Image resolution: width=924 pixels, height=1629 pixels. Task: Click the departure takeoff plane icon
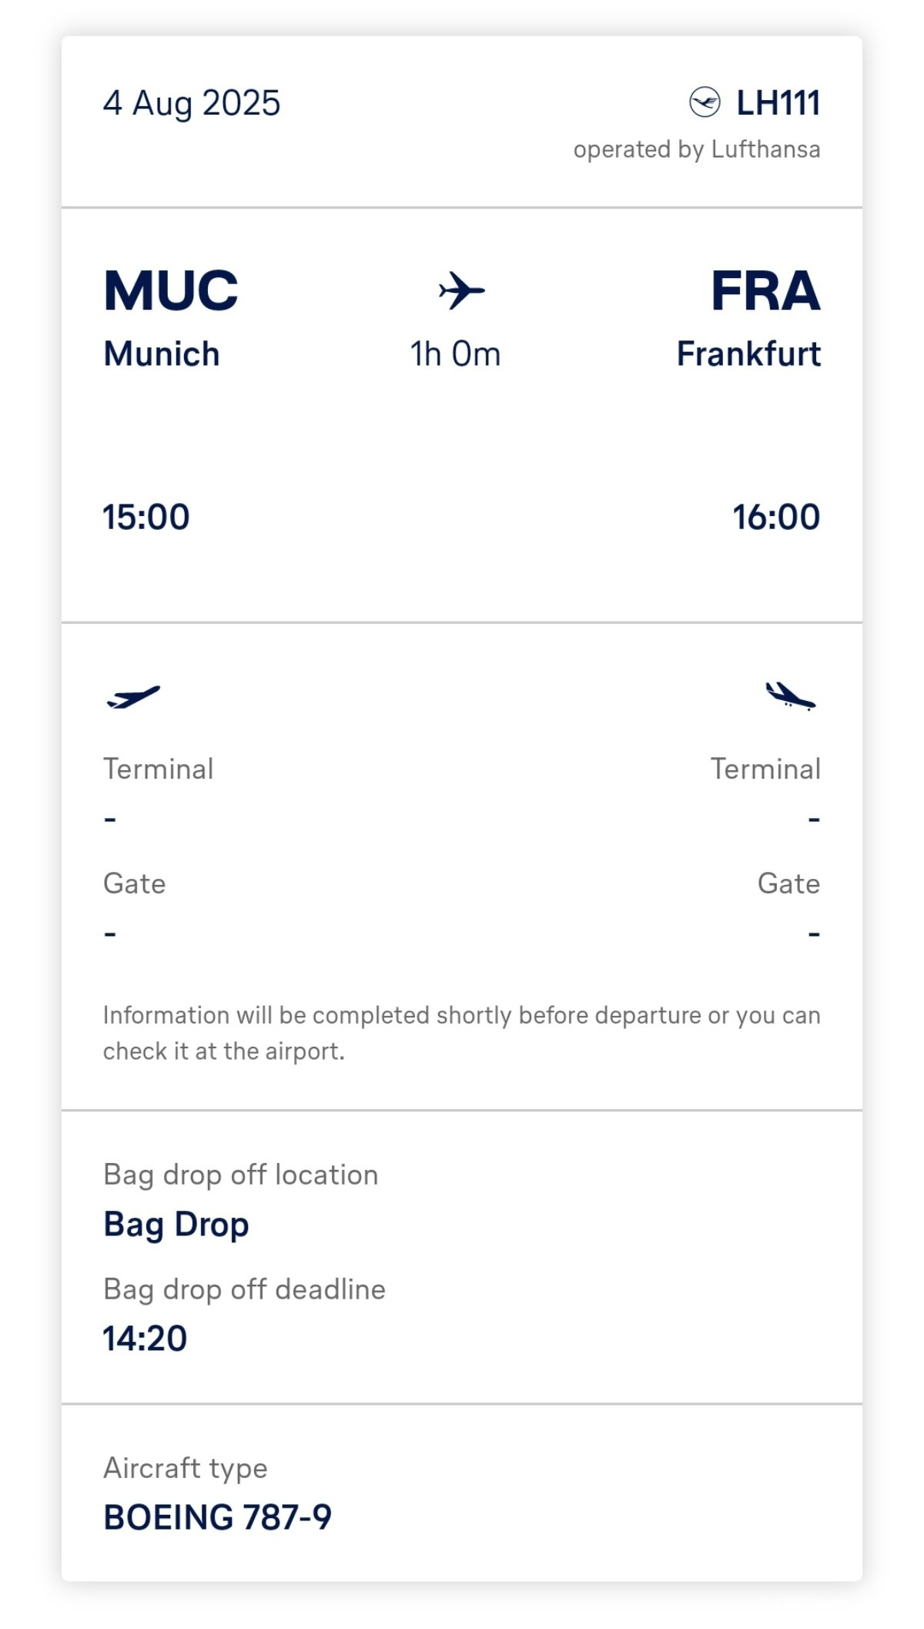[x=133, y=697]
